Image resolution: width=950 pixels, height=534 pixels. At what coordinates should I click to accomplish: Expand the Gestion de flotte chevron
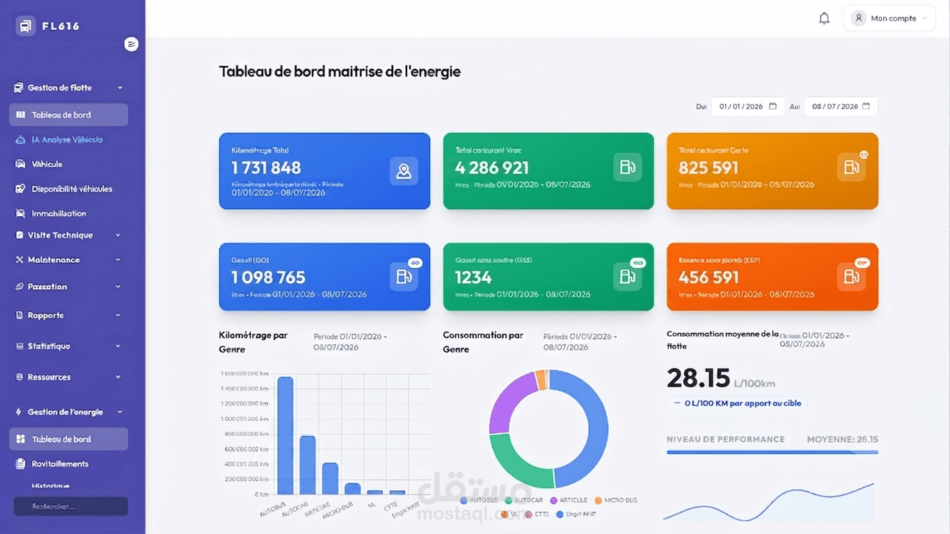[120, 88]
